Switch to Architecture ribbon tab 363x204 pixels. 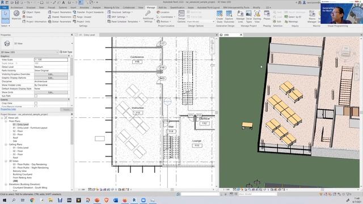[16, 7]
